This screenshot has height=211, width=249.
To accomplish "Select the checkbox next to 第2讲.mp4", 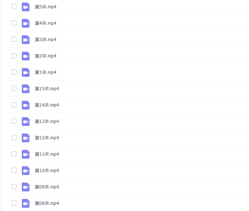I will click(14, 56).
